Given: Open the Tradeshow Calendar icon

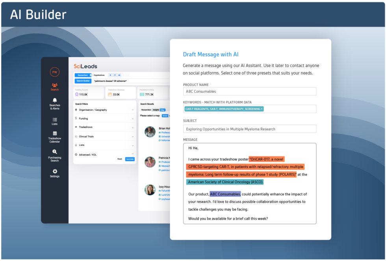Looking at the screenshot, I should tap(55, 133).
